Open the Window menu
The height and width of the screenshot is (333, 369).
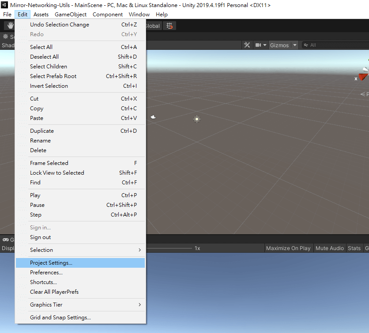point(139,15)
